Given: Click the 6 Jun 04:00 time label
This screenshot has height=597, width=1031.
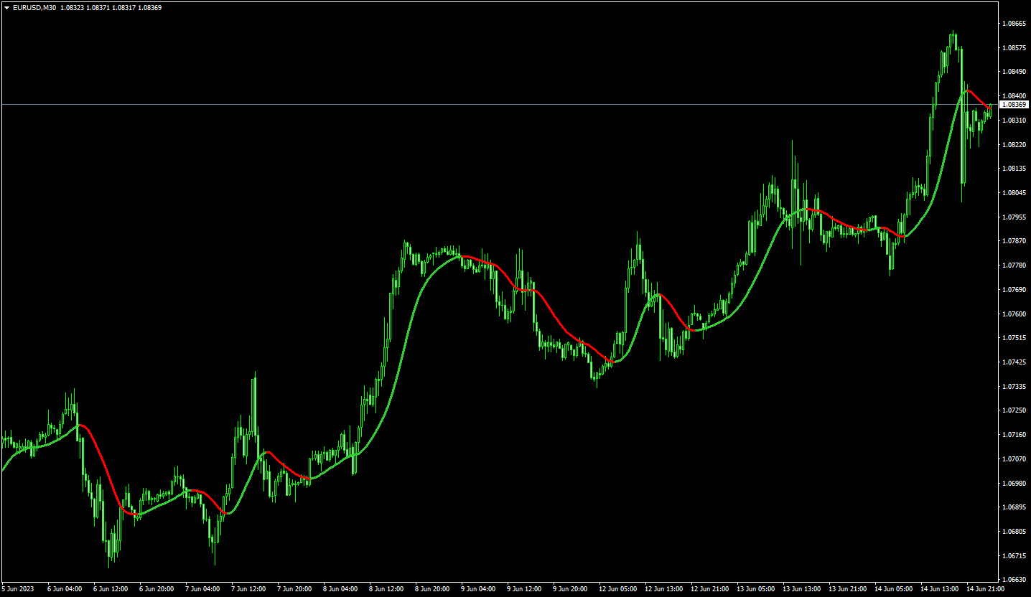Looking at the screenshot, I should coord(65,589).
